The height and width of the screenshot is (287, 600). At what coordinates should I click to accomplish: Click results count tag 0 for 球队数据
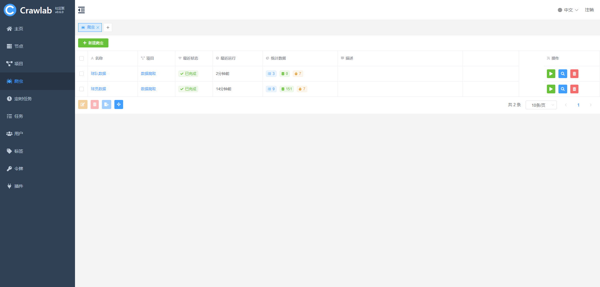click(x=285, y=74)
